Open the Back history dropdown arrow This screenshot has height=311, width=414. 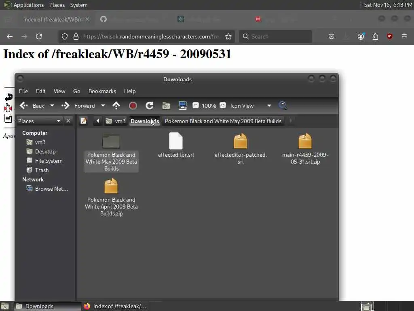pyautogui.click(x=52, y=106)
